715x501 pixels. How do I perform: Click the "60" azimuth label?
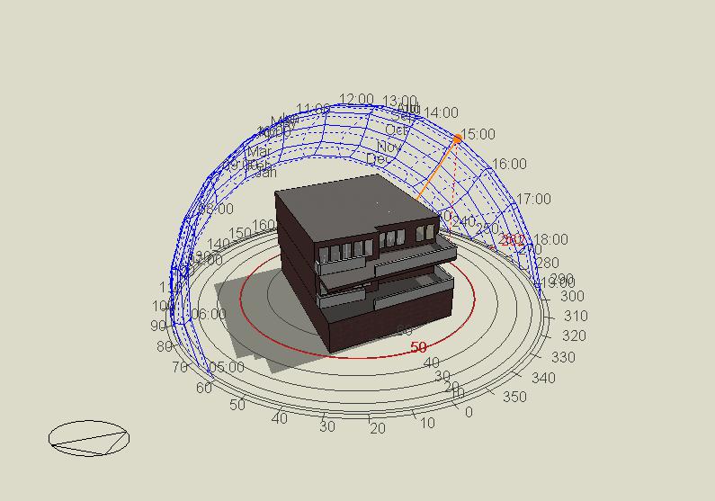click(204, 388)
